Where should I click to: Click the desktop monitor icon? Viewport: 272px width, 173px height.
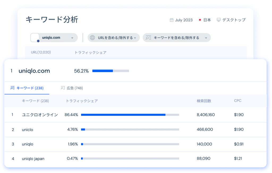click(219, 20)
